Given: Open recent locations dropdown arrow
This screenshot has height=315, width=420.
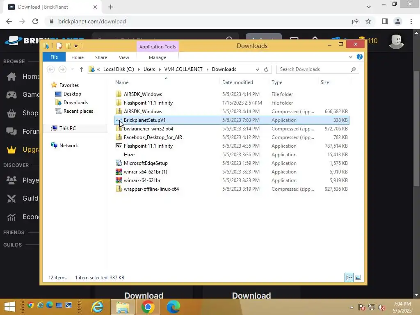Looking at the screenshot, I should coord(72,69).
